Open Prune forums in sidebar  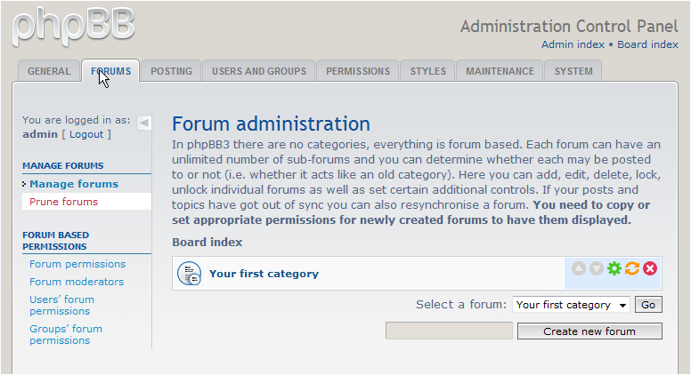pos(63,202)
